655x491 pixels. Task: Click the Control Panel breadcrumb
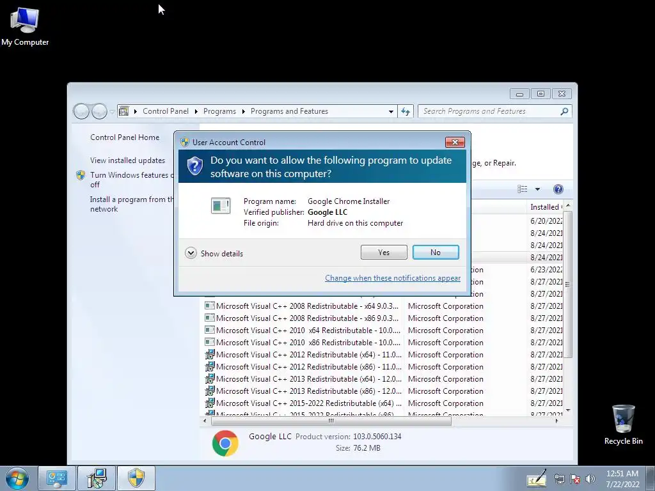pos(166,111)
